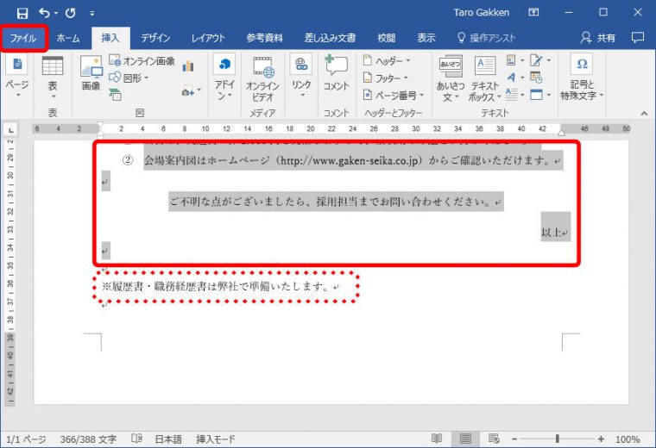656x448 pixels.
Task: Click the right indent marker on the ruler
Action: (x=561, y=133)
